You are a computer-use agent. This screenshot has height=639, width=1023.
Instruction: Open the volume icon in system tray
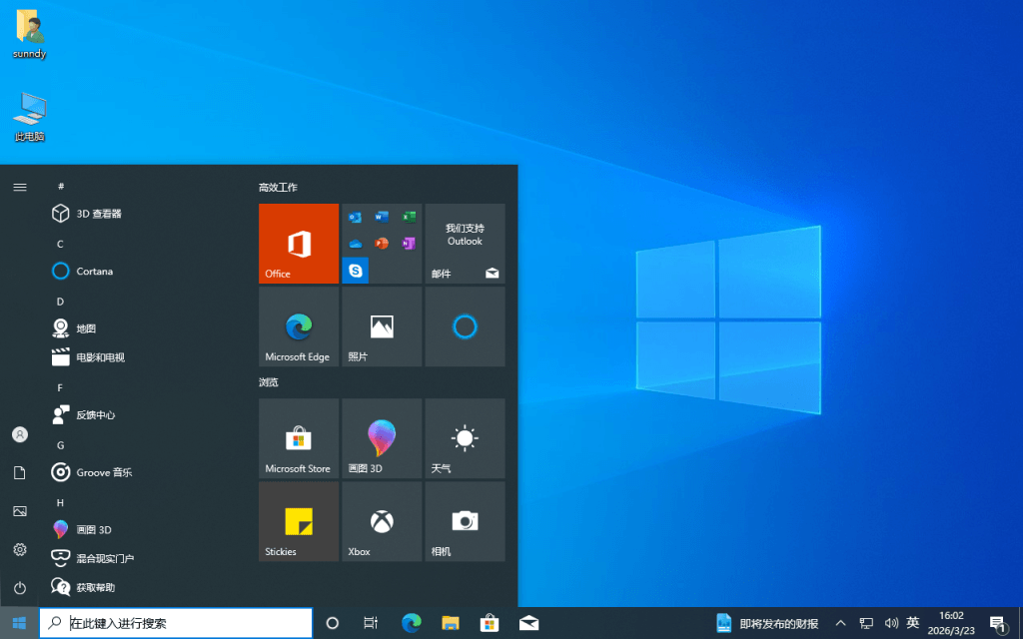[x=890, y=623]
